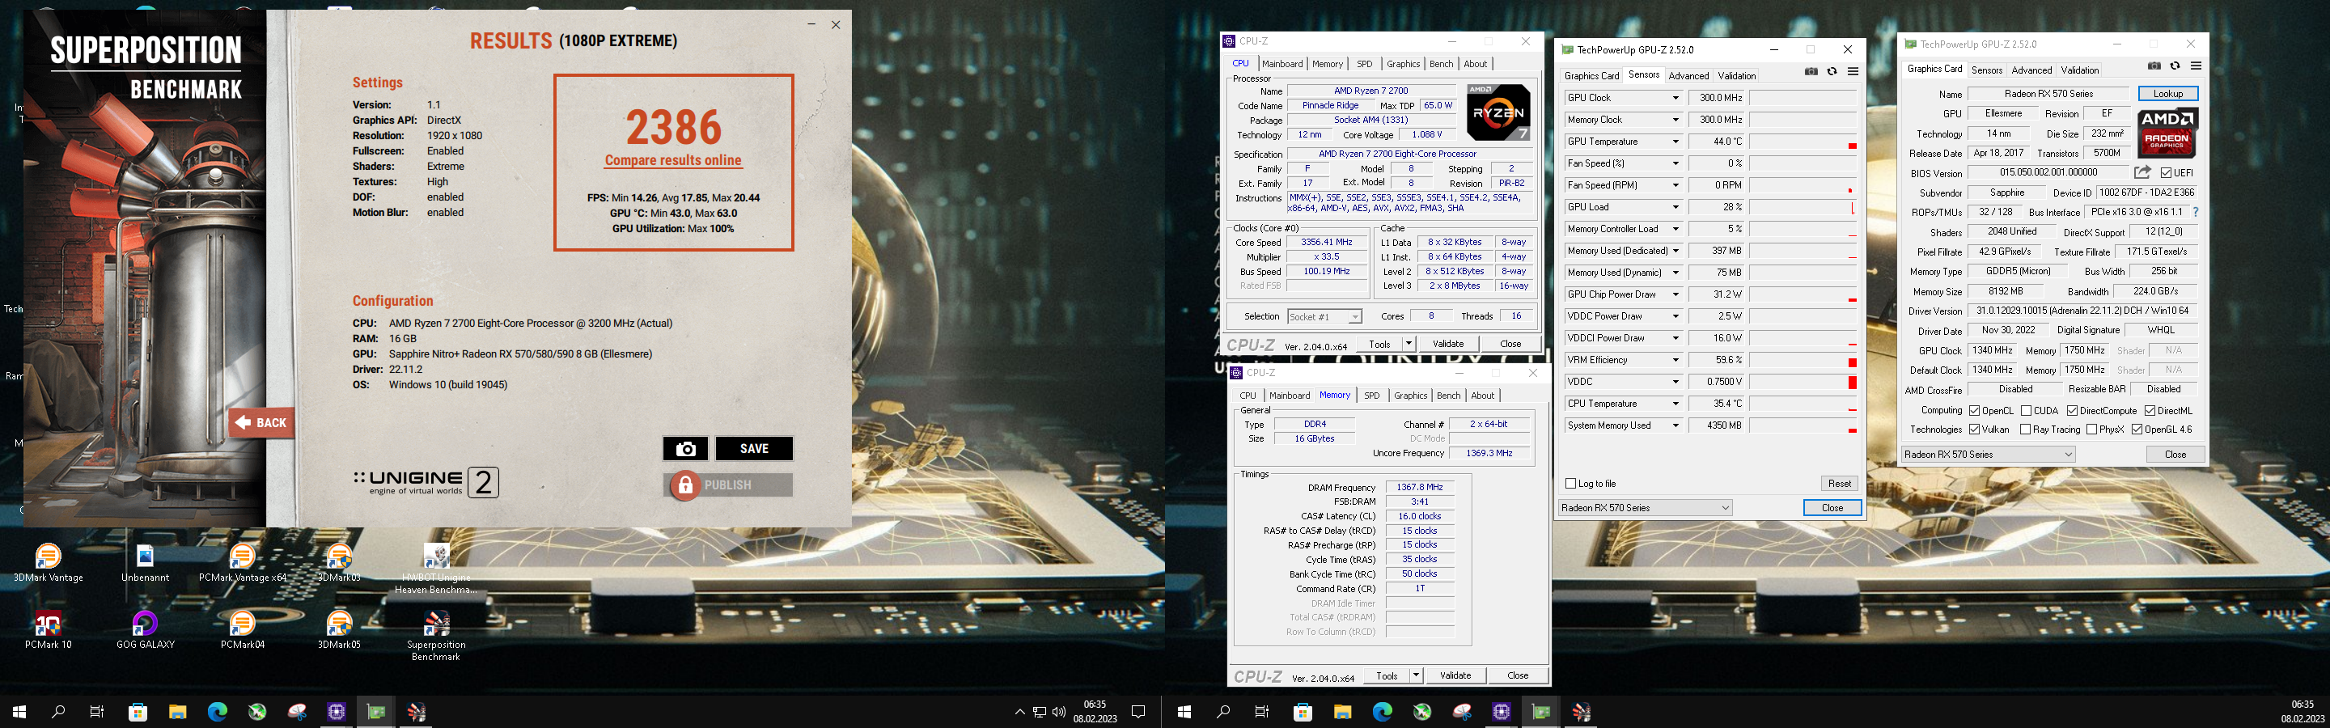Viewport: 2330px width, 728px height.
Task: Open the HWBOT Unigine Heaven Benchmark shortcut
Action: (436, 569)
